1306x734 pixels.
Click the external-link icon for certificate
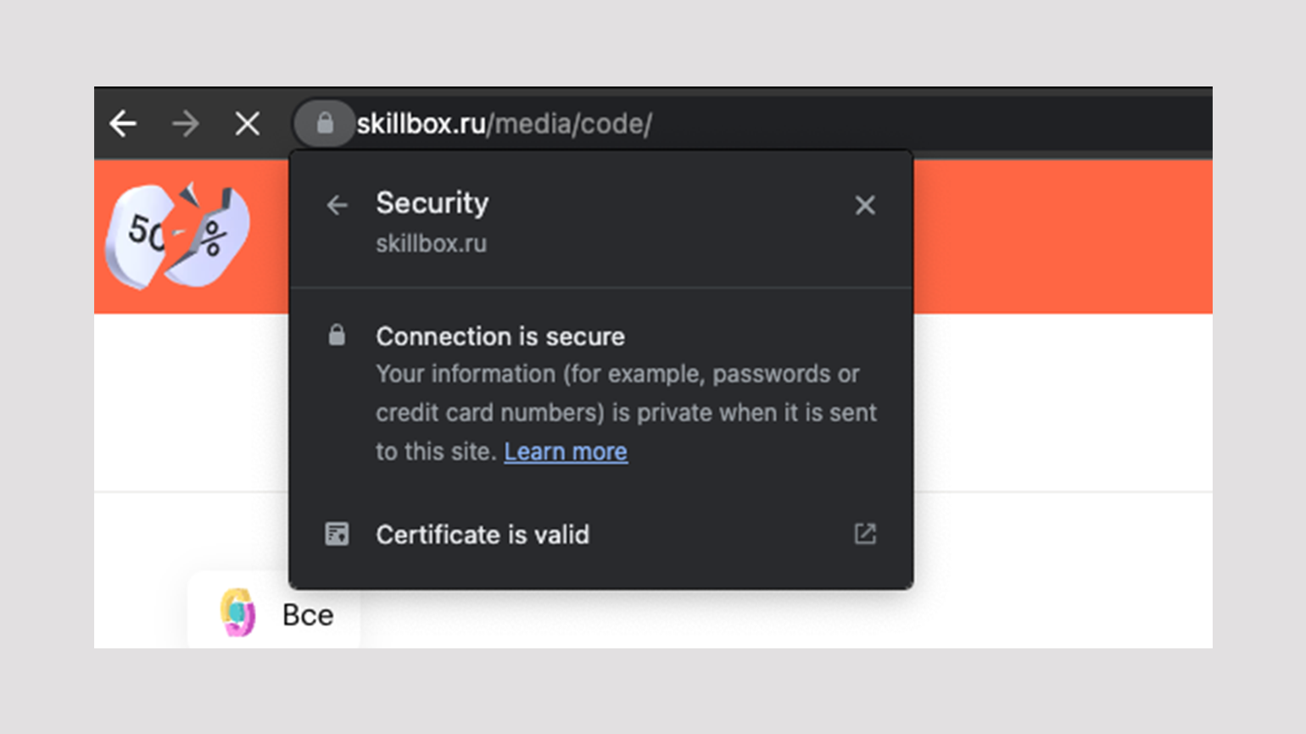[865, 534]
